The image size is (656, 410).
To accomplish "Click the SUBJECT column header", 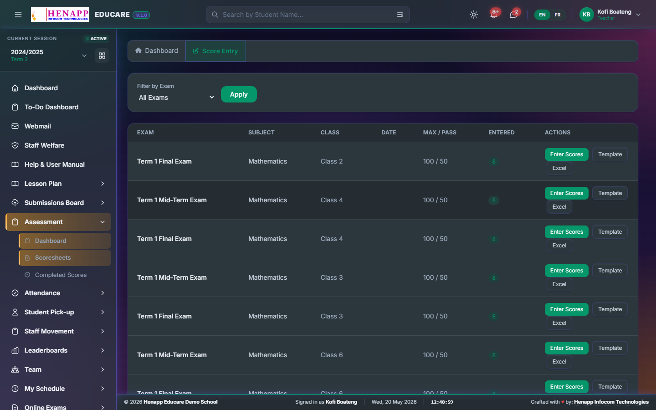I will (x=261, y=133).
